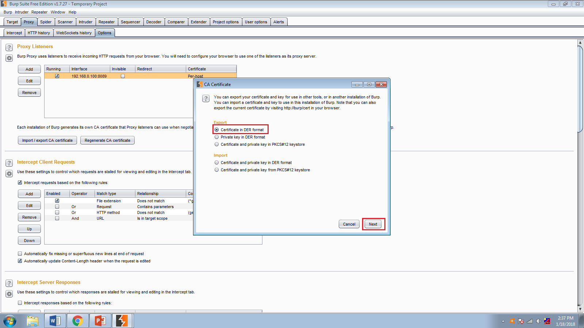Click Import / export CA certificate button

coord(47,140)
